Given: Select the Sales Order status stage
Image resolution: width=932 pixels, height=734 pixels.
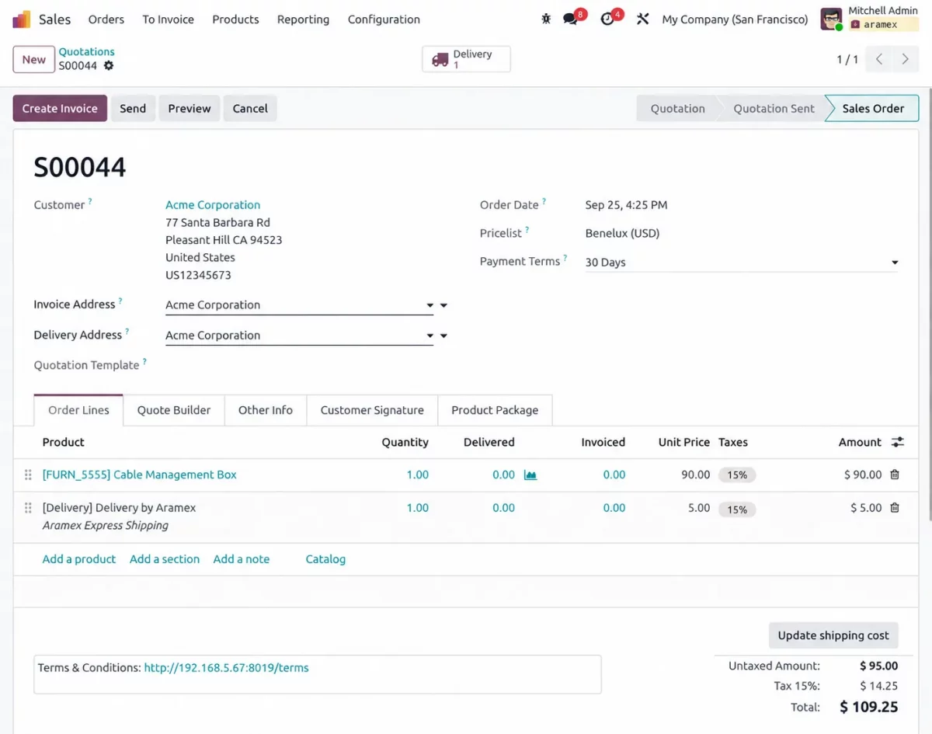Looking at the screenshot, I should click(873, 109).
